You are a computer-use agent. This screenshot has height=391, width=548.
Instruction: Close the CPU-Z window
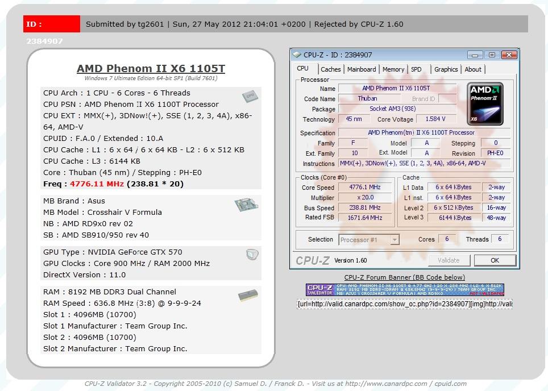[509, 55]
